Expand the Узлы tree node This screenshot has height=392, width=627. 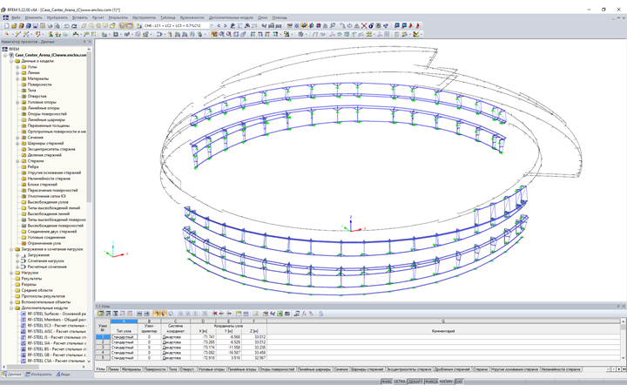coord(17,67)
